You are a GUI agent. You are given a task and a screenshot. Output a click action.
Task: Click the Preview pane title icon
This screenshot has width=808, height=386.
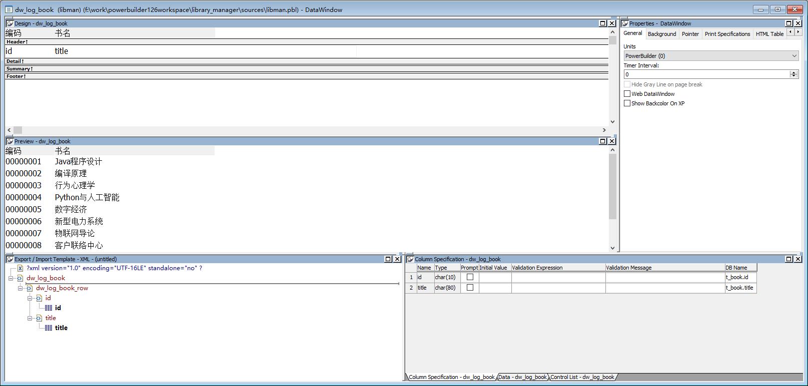point(10,141)
